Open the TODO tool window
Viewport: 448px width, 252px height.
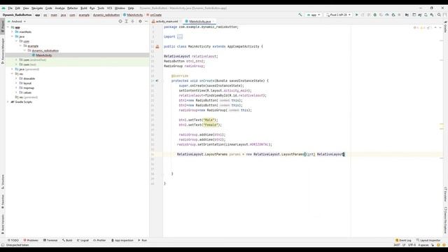pos(13,240)
